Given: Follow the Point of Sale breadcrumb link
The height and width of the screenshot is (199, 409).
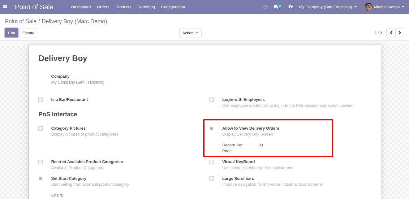Looking at the screenshot, I should (20, 21).
